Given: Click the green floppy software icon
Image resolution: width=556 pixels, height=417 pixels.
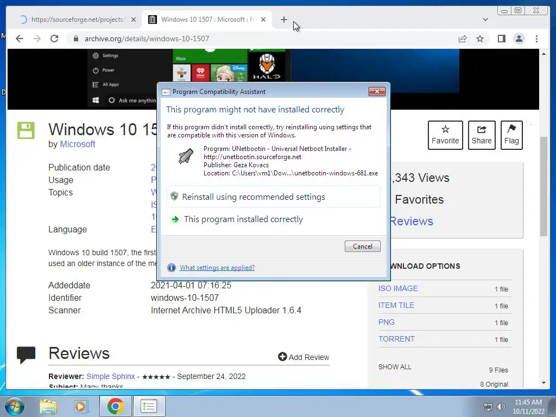Looking at the screenshot, I should coord(26,130).
